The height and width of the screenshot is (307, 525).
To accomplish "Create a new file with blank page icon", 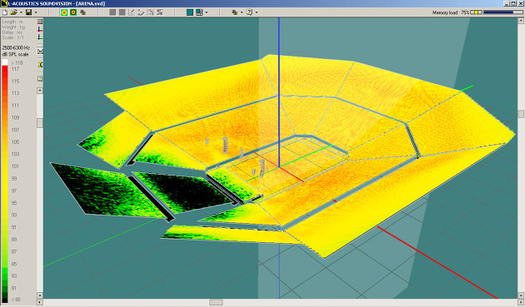I will pyautogui.click(x=5, y=12).
